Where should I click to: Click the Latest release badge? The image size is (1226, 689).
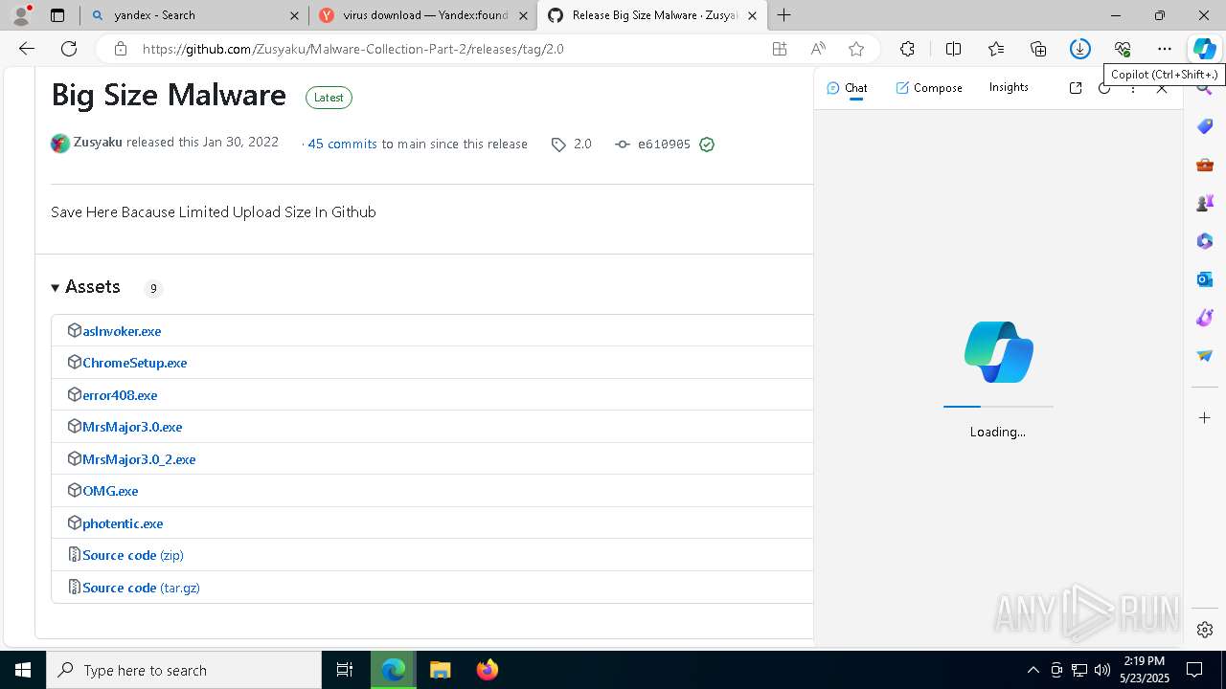coord(329,97)
